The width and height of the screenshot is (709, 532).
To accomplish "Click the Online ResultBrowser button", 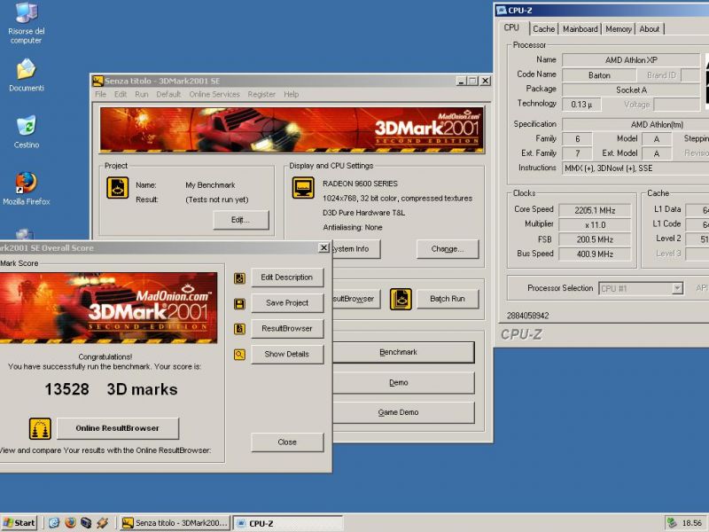I will (x=118, y=428).
